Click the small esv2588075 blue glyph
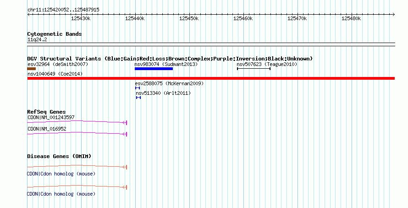Screen dimensions: 408x208 [138, 88]
